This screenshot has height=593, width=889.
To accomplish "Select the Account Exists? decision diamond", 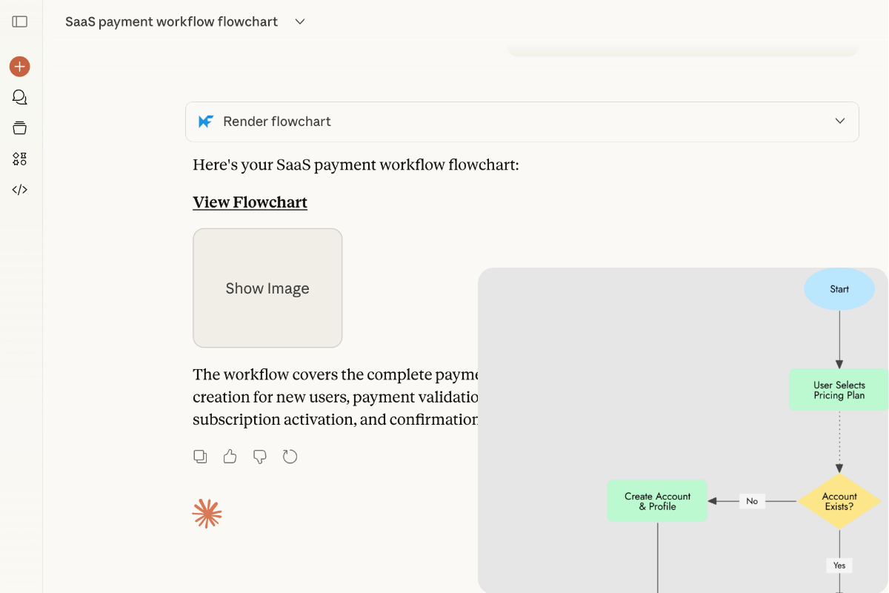I will pos(839,502).
